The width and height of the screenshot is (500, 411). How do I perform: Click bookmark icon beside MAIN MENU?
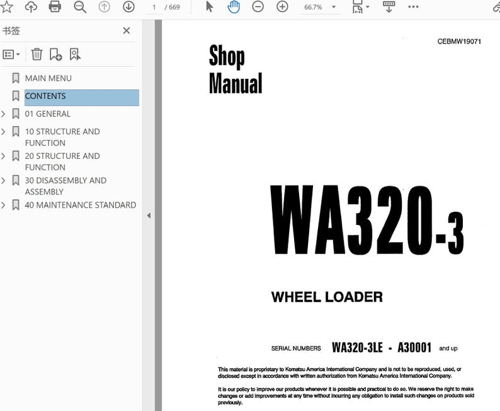click(16, 78)
